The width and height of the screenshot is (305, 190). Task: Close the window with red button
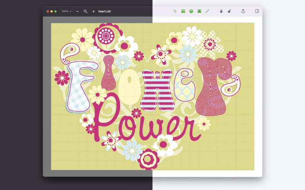click(48, 11)
